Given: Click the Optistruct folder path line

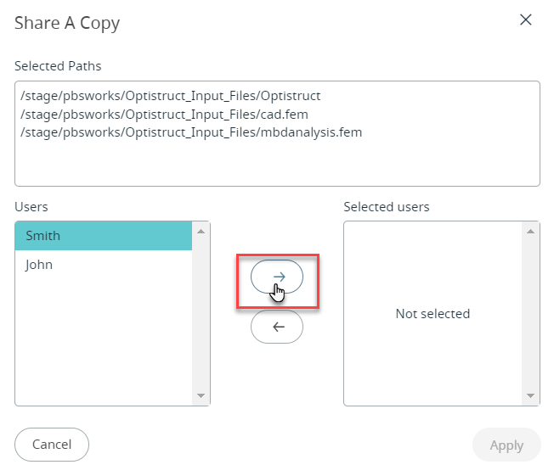Looking at the screenshot, I should pyautogui.click(x=170, y=97).
